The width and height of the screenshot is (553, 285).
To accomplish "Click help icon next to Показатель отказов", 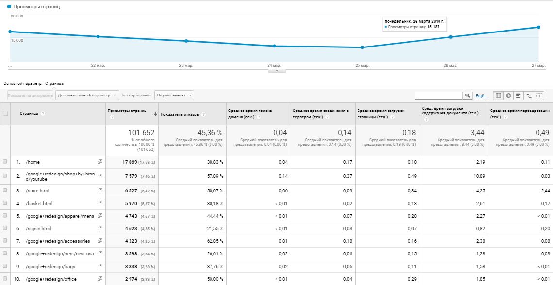I will point(204,115).
